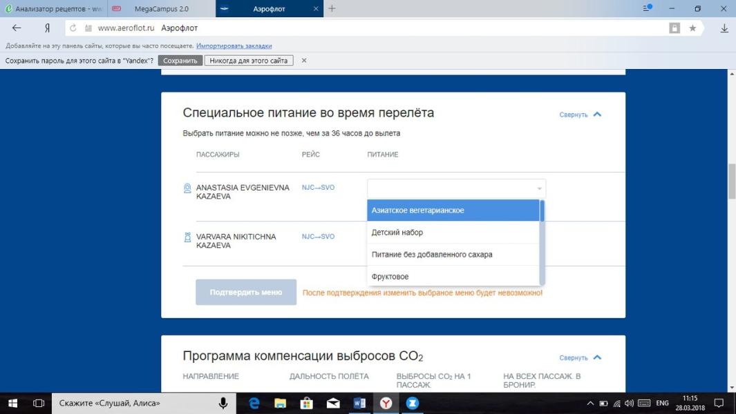Switch to the Анализатор рецептов tab

[53, 8]
